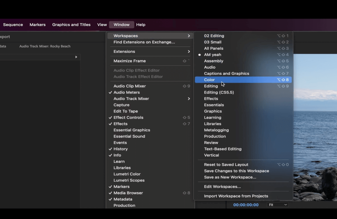Toggle the Effect Controls panel

[x=150, y=118]
